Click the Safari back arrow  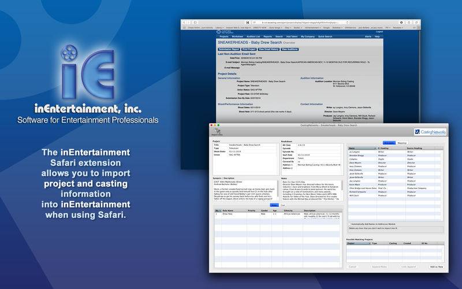tap(184, 23)
